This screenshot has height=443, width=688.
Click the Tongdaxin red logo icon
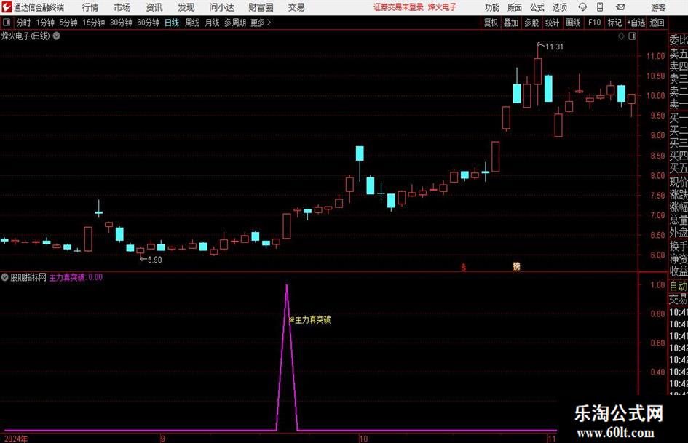(7, 7)
